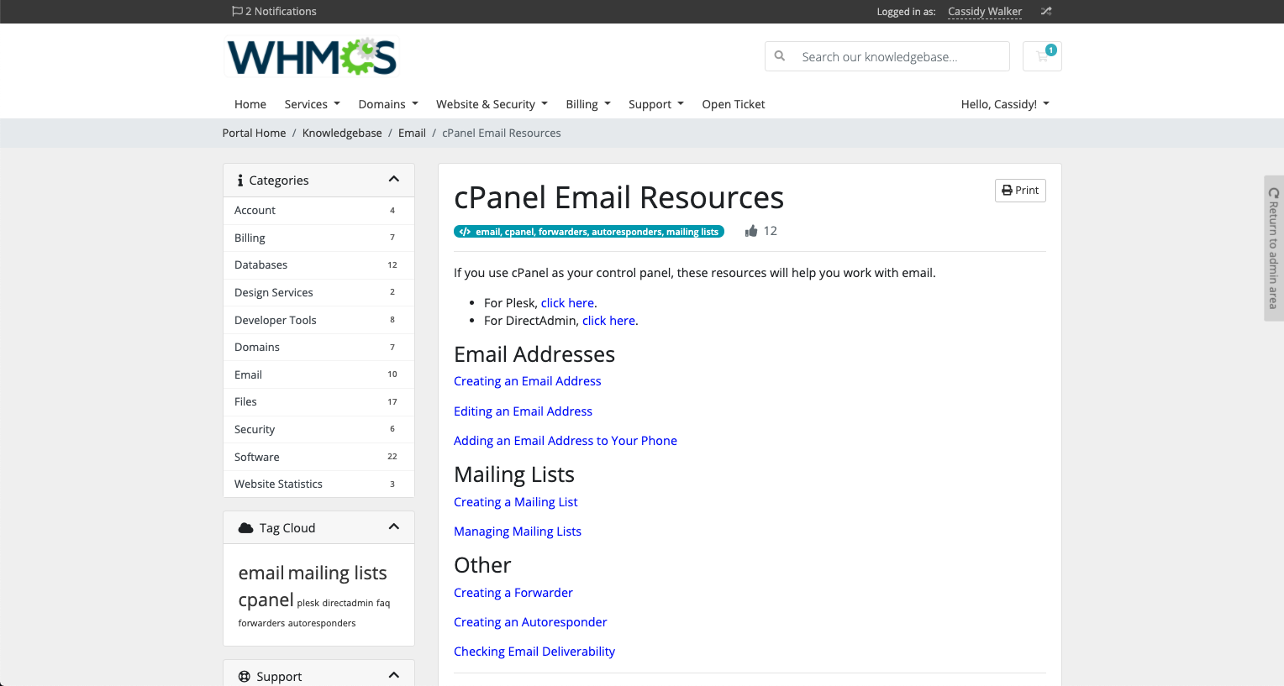The width and height of the screenshot is (1284, 686).
Task: Collapse the Tag Cloud panel chevron
Action: click(394, 527)
